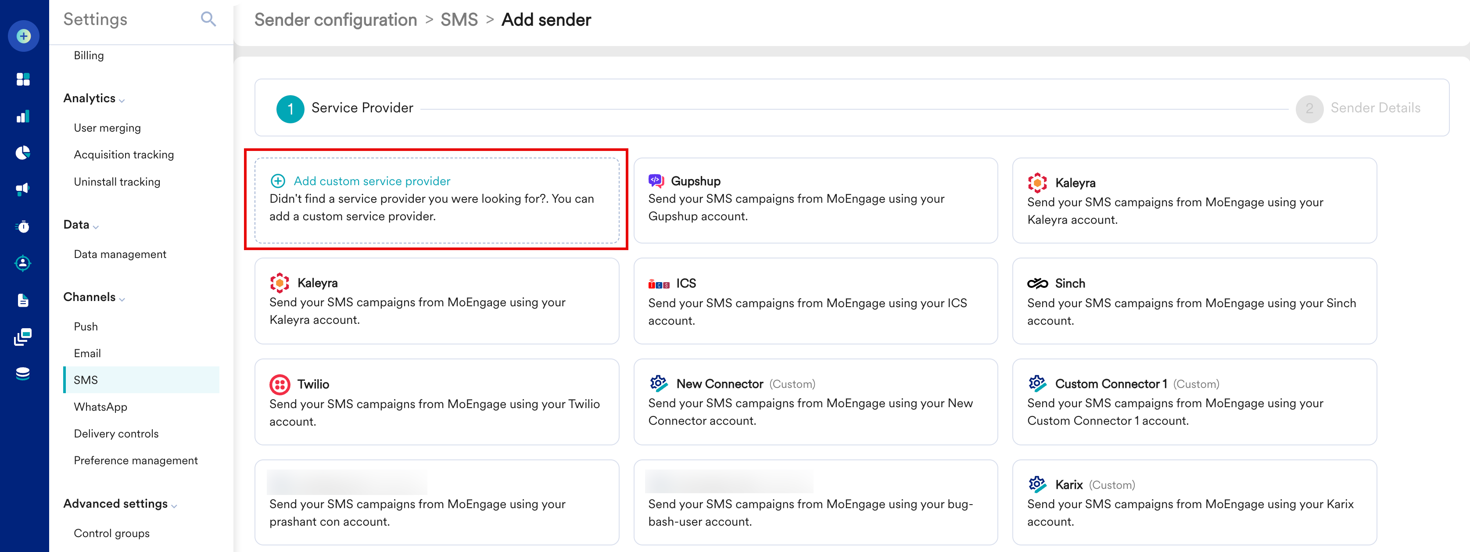1470x552 pixels.
Task: Select the SMS channel menu item
Action: 86,380
